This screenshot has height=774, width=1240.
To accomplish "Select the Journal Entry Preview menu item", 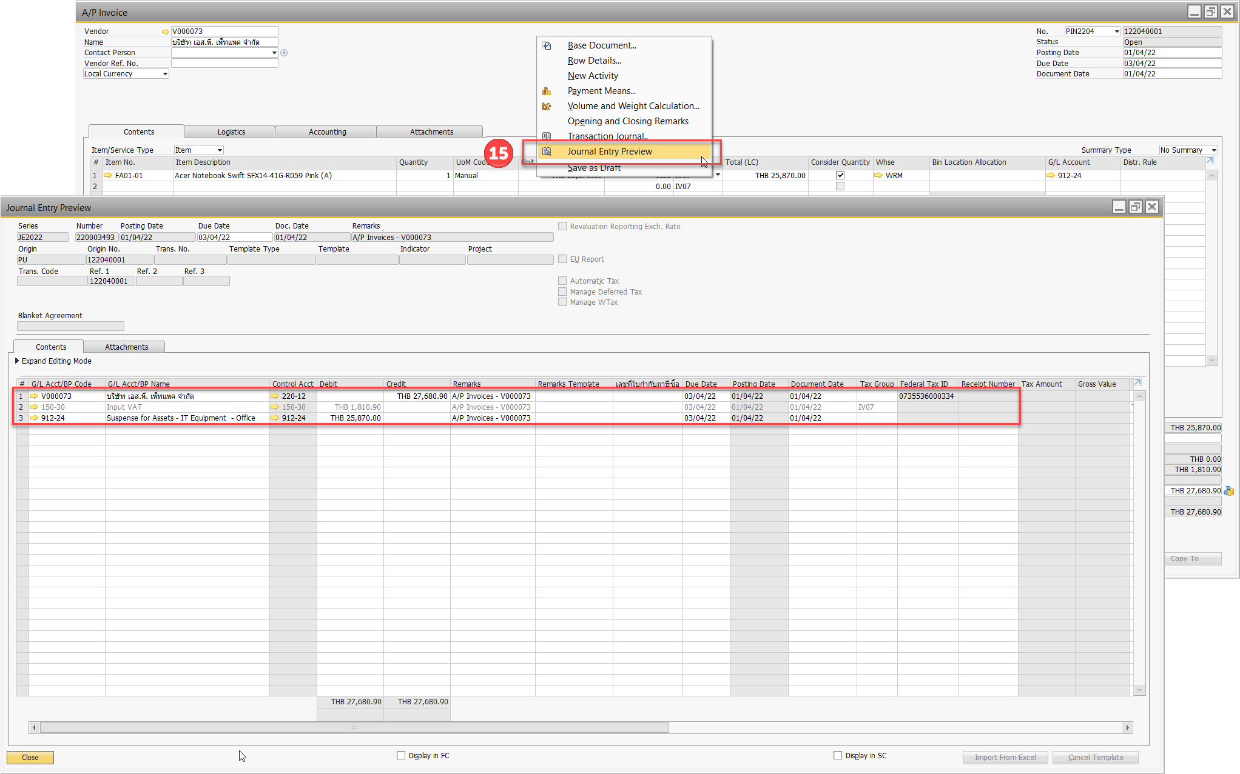I will point(609,152).
